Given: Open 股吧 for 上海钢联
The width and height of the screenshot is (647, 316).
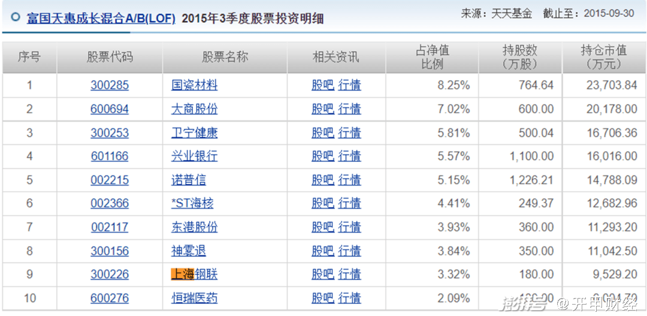Looking at the screenshot, I should (x=323, y=274).
